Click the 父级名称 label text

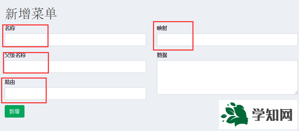coord(15,55)
